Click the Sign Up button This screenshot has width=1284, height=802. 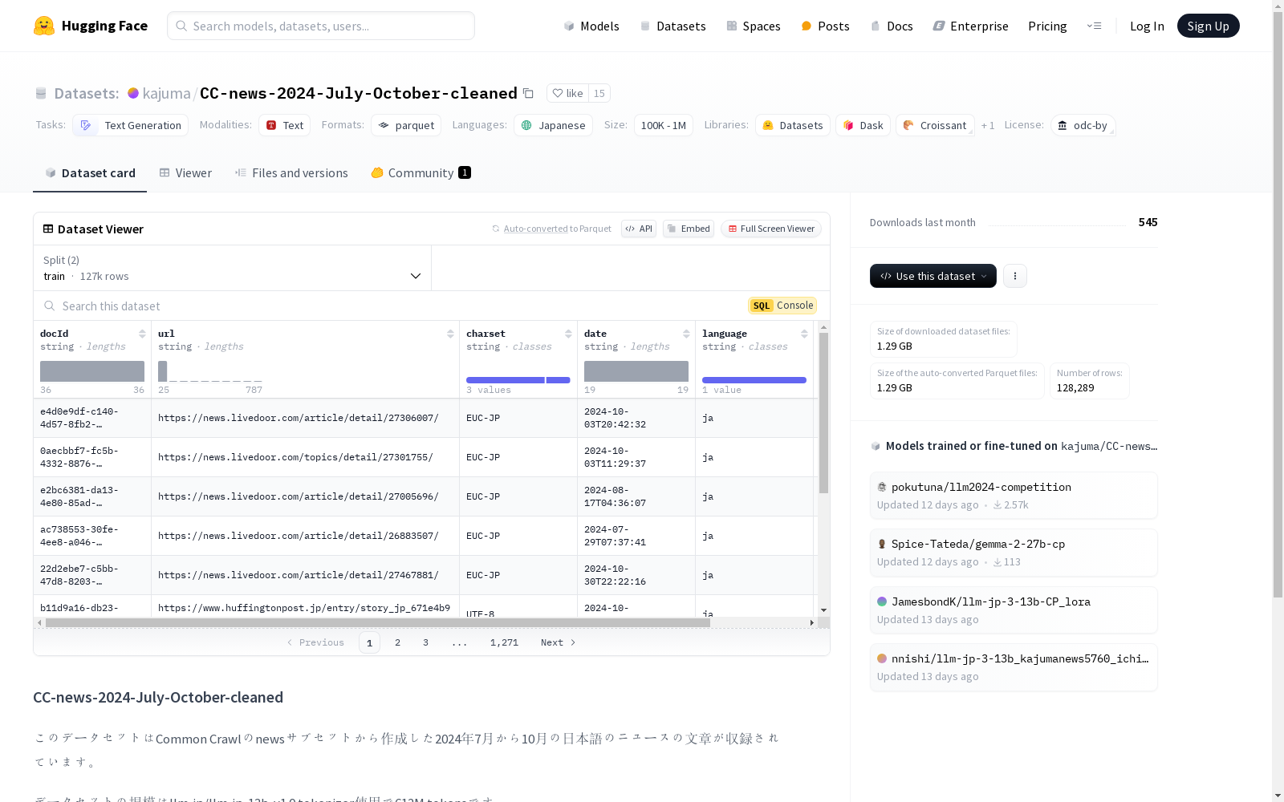(1208, 26)
